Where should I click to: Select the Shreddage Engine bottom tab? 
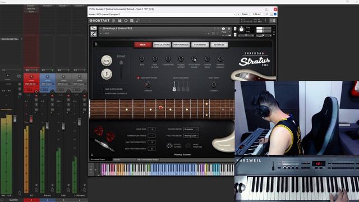pos(101,159)
